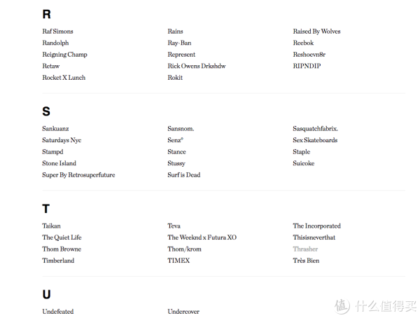Open the Timberland brand page
The width and height of the screenshot is (420, 318).
(x=58, y=261)
